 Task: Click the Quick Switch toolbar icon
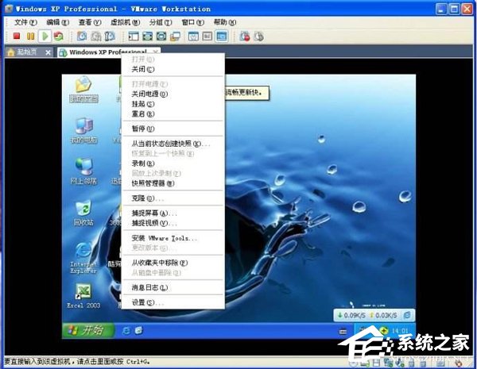(148, 37)
